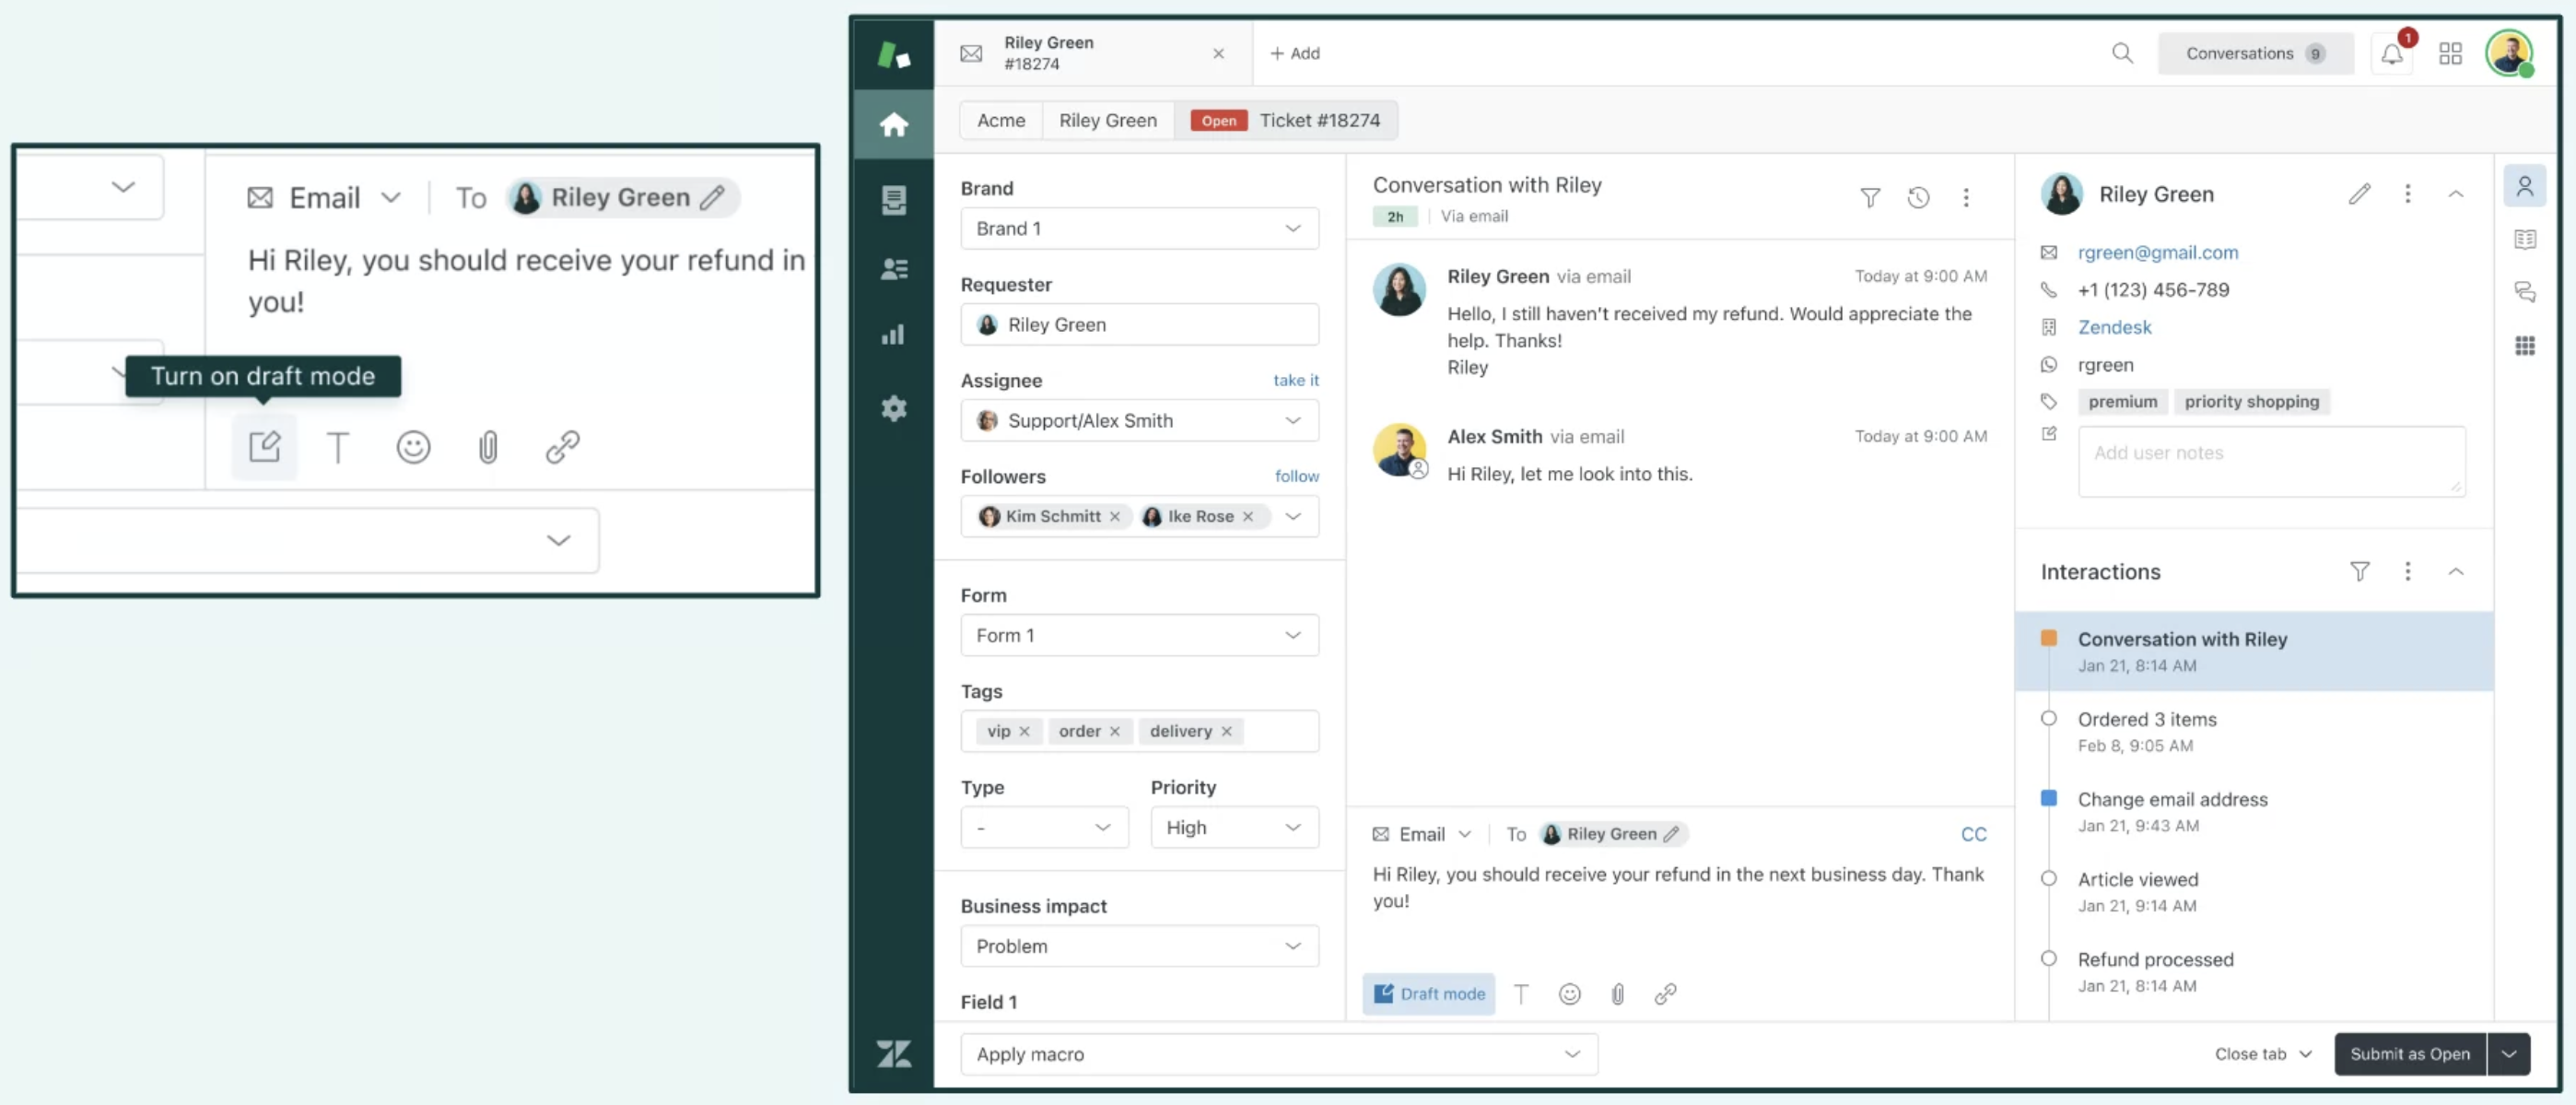Click the Add user notes field
The width and height of the screenshot is (2576, 1105).
(x=2270, y=461)
